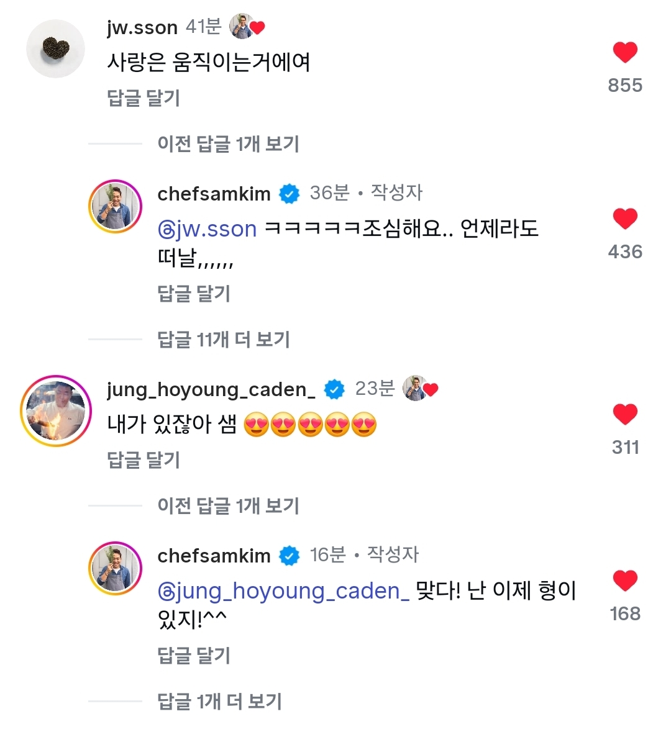Expand '이전 답글 1개 보기' under jung_hoyoung_caden_'s comment
The image size is (671, 732).
228,506
